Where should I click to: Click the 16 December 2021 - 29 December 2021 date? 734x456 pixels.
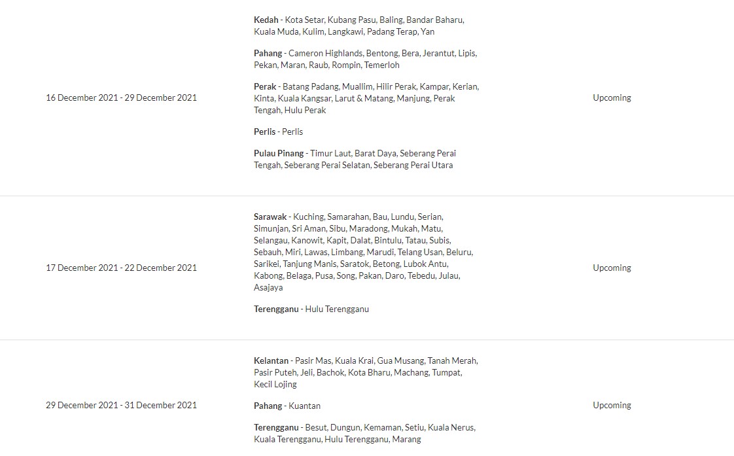121,98
